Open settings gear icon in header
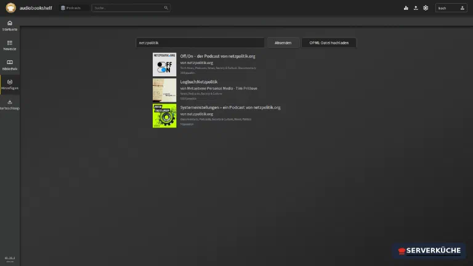Viewport: 473px width, 266px height. (x=426, y=8)
